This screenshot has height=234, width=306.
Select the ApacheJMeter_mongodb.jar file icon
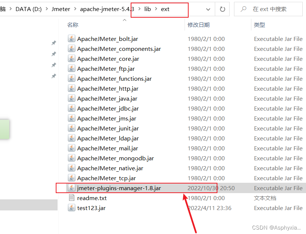(x=71, y=158)
